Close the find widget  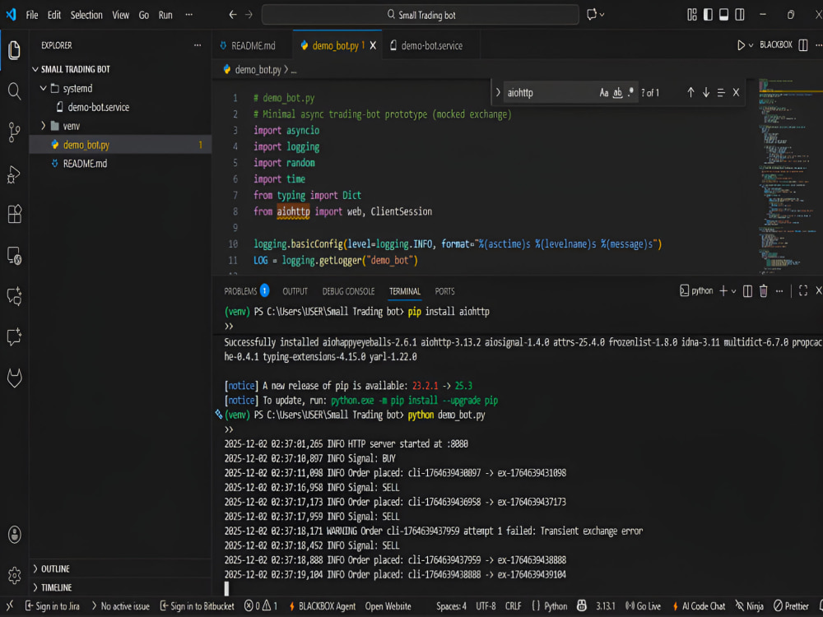coord(737,93)
